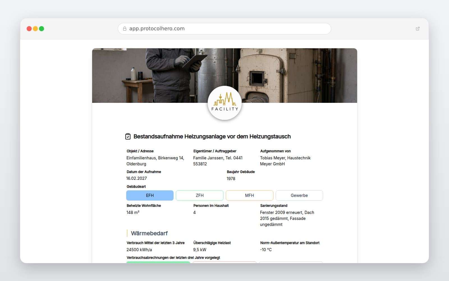This screenshot has width=449, height=281.
Task: Click the clipboard icon beside the form title
Action: point(128,137)
